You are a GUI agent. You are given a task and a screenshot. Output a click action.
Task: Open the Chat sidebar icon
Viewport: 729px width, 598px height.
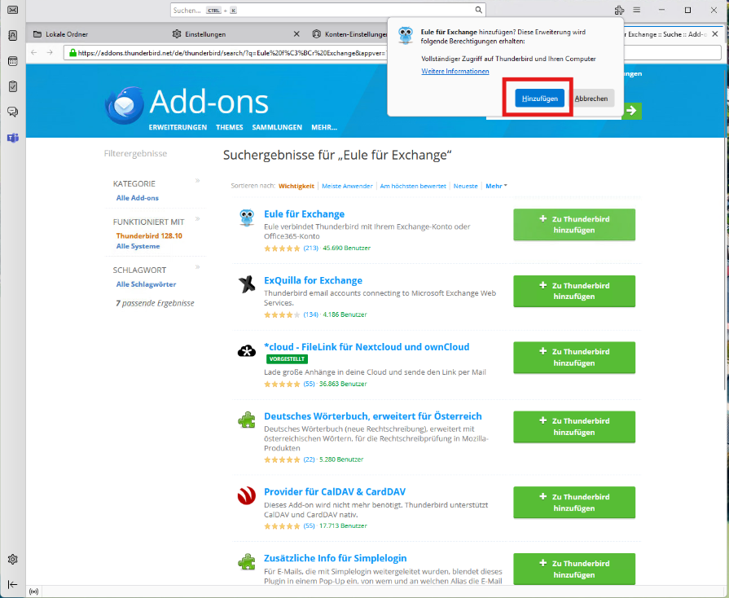click(12, 112)
